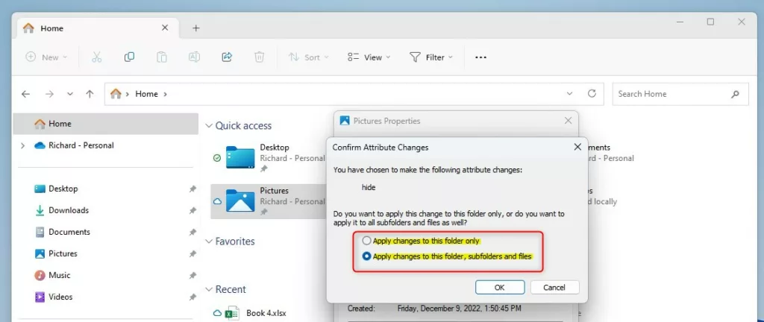
Task: Click chevron after Home in address bar
Action: (x=165, y=94)
